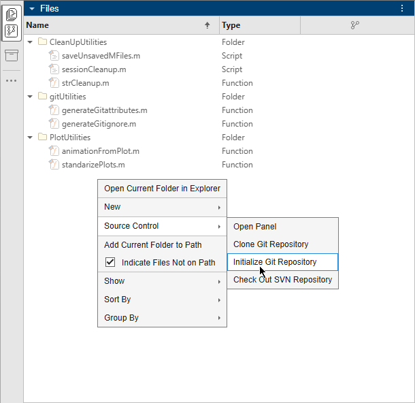The height and width of the screenshot is (403, 415).
Task: Collapse the CleanUpUtilities folder tree arrow
Action: point(30,42)
